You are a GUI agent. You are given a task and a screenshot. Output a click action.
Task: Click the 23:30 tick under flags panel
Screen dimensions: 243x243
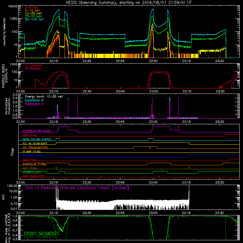click(220, 183)
